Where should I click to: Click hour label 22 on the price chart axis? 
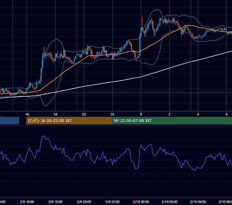(x=113, y=114)
